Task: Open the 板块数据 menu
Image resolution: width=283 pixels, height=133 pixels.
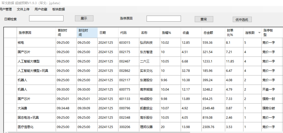Action: tap(59, 10)
